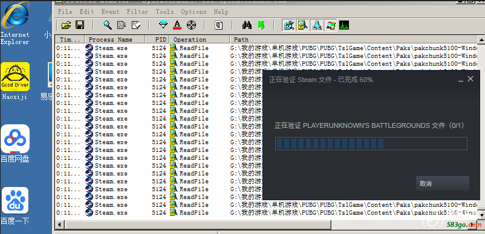The image size is (485, 234).
Task: Toggle capture with the magnifier icon
Action: [107, 25]
